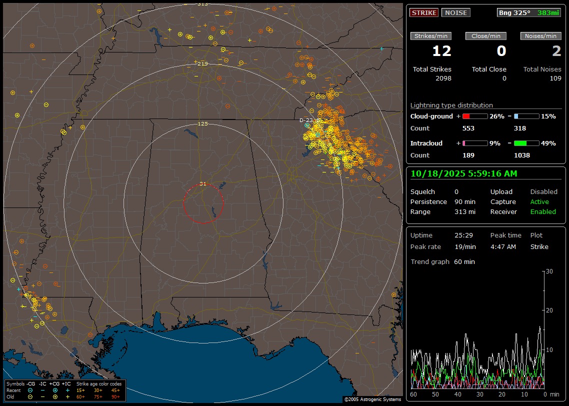This screenshot has height=406, width=569.
Task: Click the Old +CG yellow legend symbol
Action: (55, 396)
